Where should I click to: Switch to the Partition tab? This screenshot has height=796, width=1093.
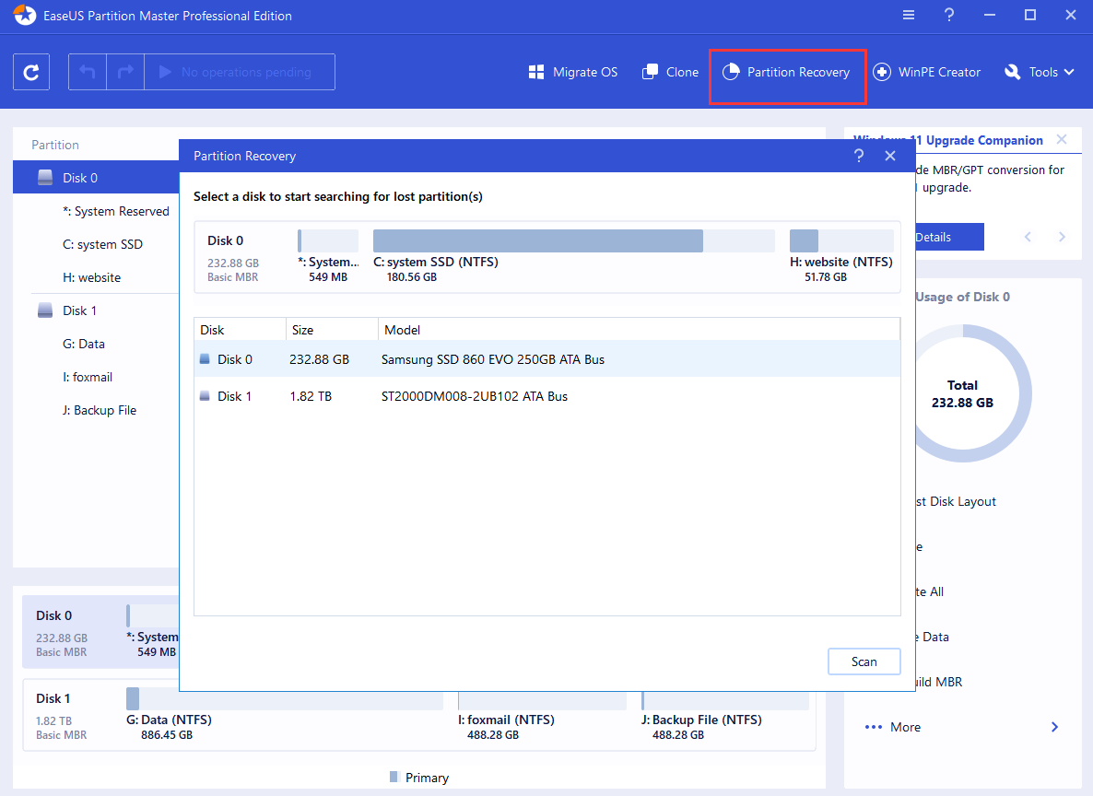pyautogui.click(x=55, y=145)
